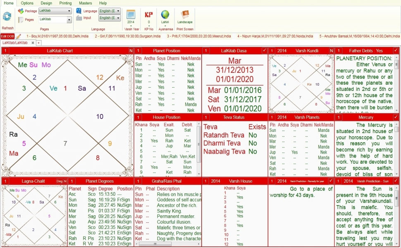Click number 1 box on Planet Position header

coord(138,50)
